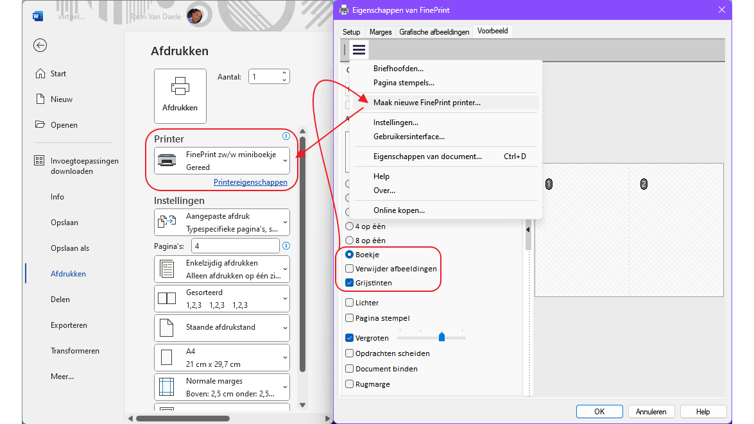Switch to the Marges tab
Viewport: 754px width, 424px height.
pos(381,31)
